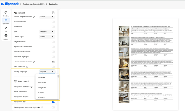Select Euskara from the language list

[42, 78]
